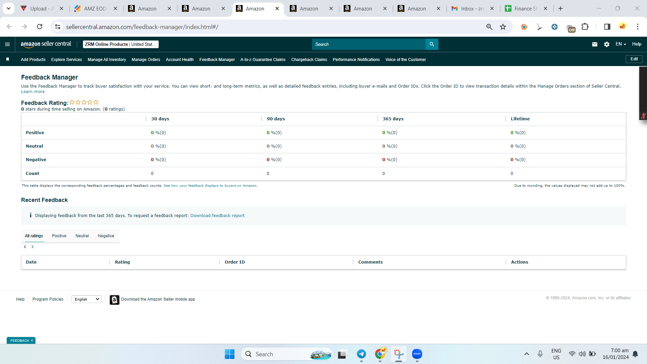
Task: Go to the next feedback page arrow
Action: 33,247
